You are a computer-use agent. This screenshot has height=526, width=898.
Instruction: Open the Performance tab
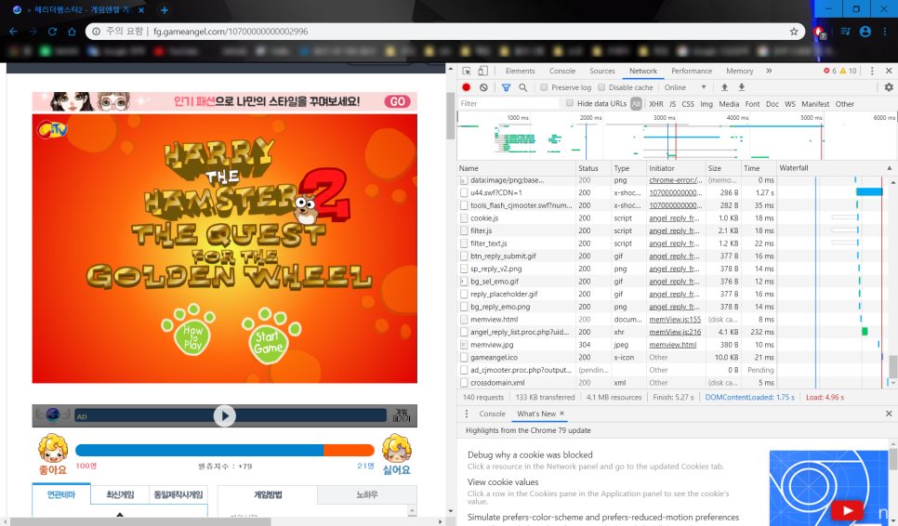click(x=692, y=71)
